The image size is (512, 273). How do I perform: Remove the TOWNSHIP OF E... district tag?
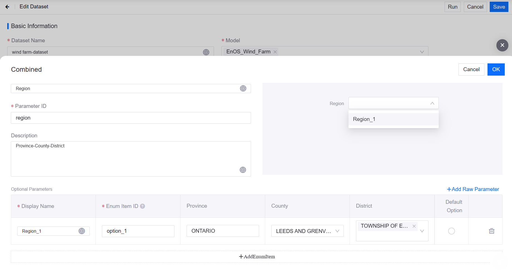pyautogui.click(x=414, y=226)
